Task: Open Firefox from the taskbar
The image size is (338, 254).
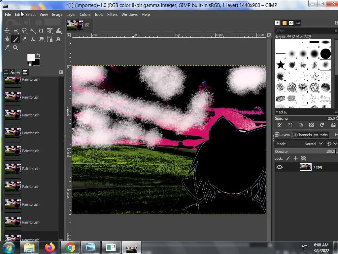Action: [50, 247]
